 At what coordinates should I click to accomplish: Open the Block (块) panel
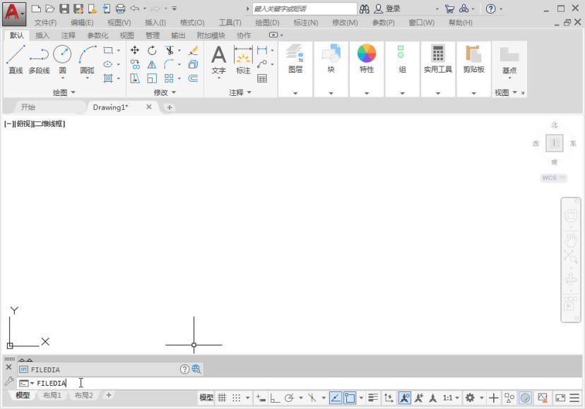pyautogui.click(x=331, y=59)
